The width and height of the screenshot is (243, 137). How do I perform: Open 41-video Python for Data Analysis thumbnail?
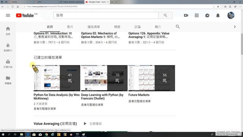[57, 78]
